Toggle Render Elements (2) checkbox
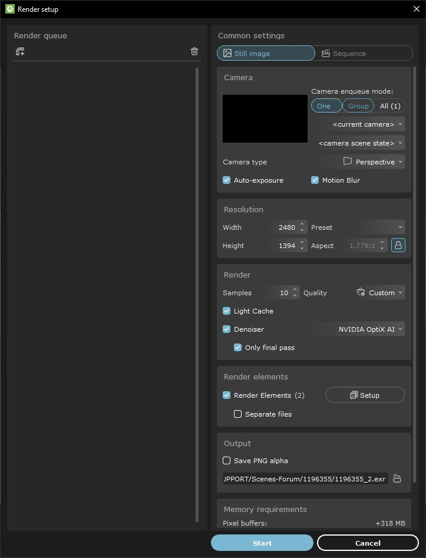This screenshot has height=558, width=426. point(227,395)
